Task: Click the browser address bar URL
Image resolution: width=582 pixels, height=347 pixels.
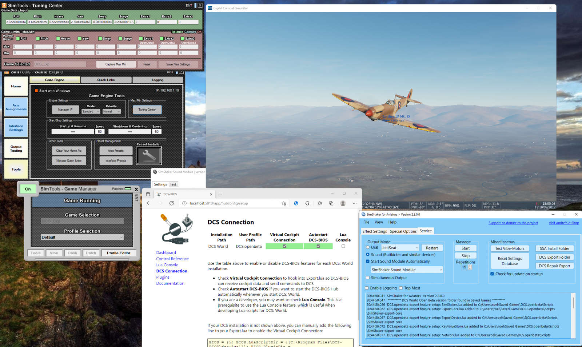Action: click(219, 203)
